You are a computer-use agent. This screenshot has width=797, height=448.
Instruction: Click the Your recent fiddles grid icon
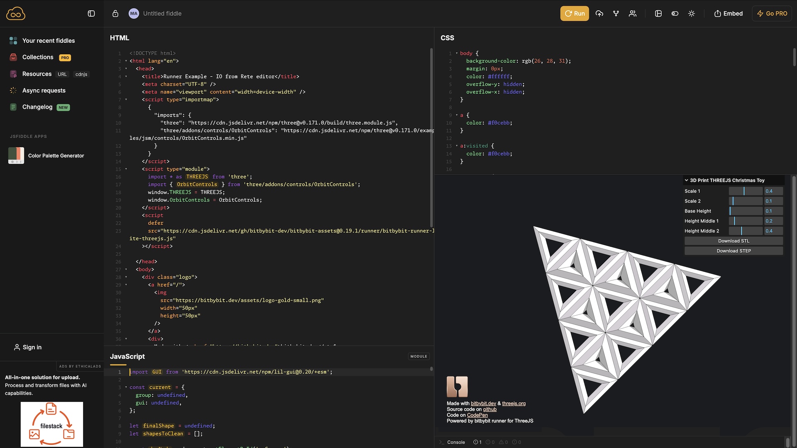(13, 41)
